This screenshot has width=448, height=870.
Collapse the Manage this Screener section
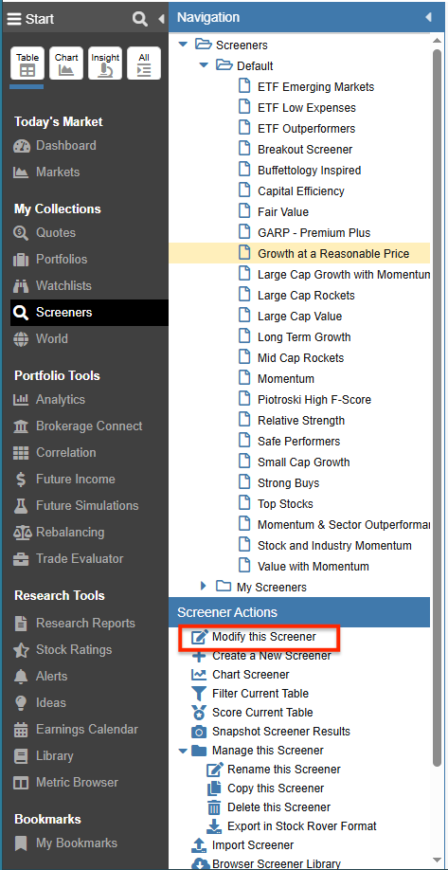[183, 751]
